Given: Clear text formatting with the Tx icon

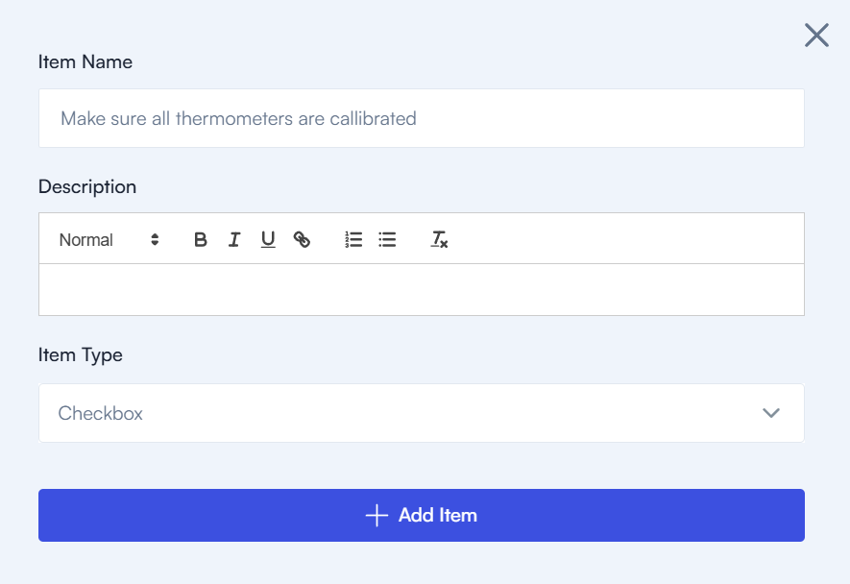Looking at the screenshot, I should (439, 240).
